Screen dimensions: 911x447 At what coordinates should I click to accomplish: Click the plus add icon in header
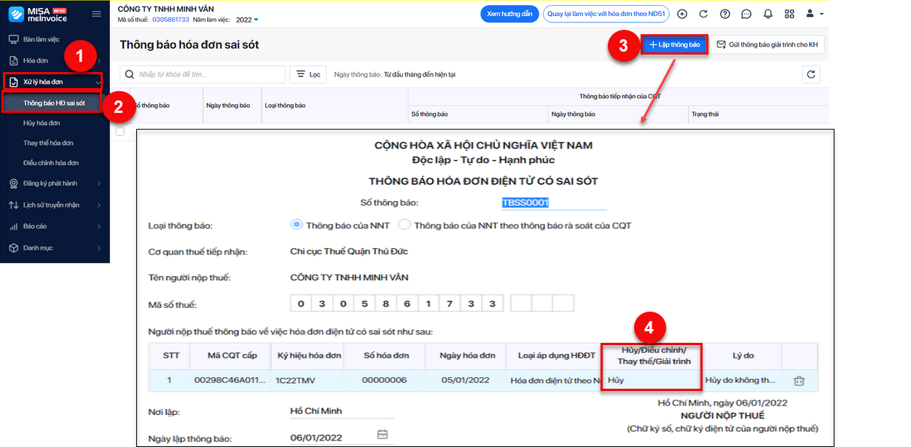click(682, 14)
